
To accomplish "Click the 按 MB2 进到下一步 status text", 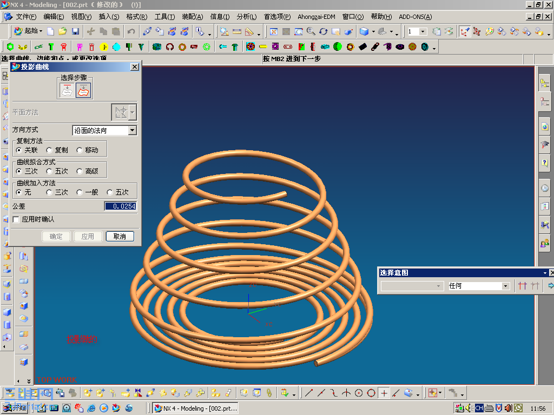I will coord(292,59).
